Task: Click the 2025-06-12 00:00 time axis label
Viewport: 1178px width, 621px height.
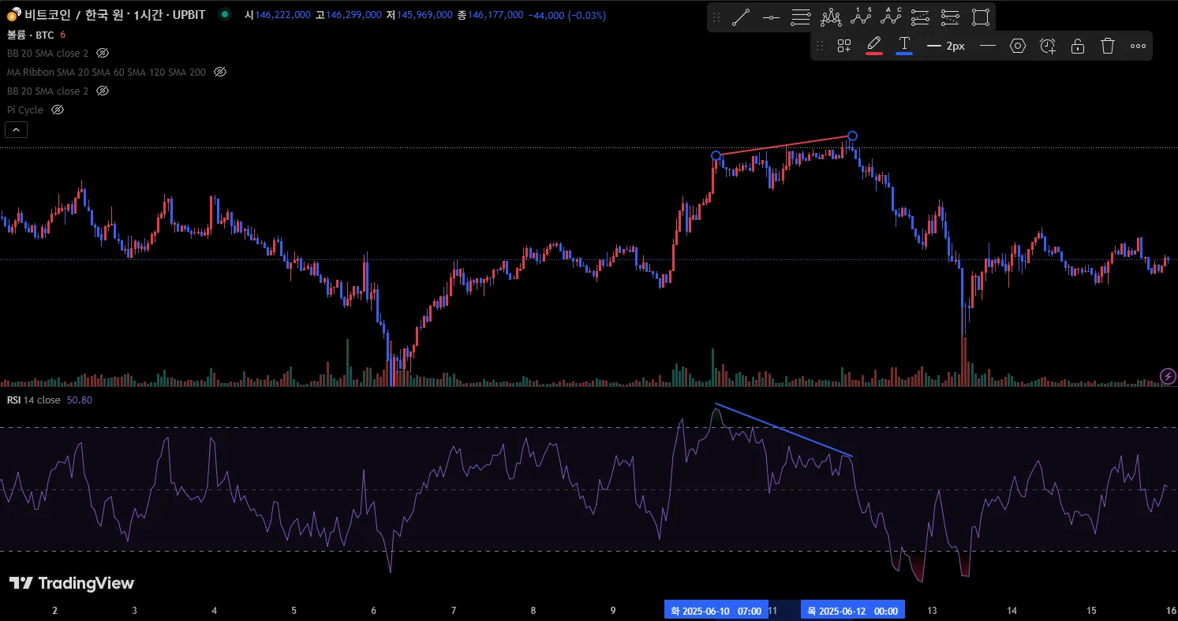Action: tap(853, 611)
